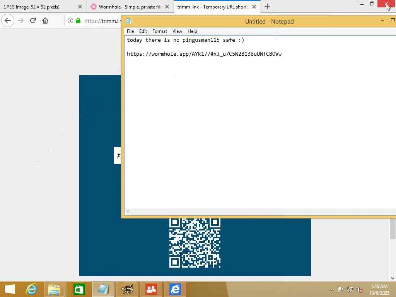This screenshot has height=297, width=396.
Task: Close the browser window
Action: pos(386,4)
